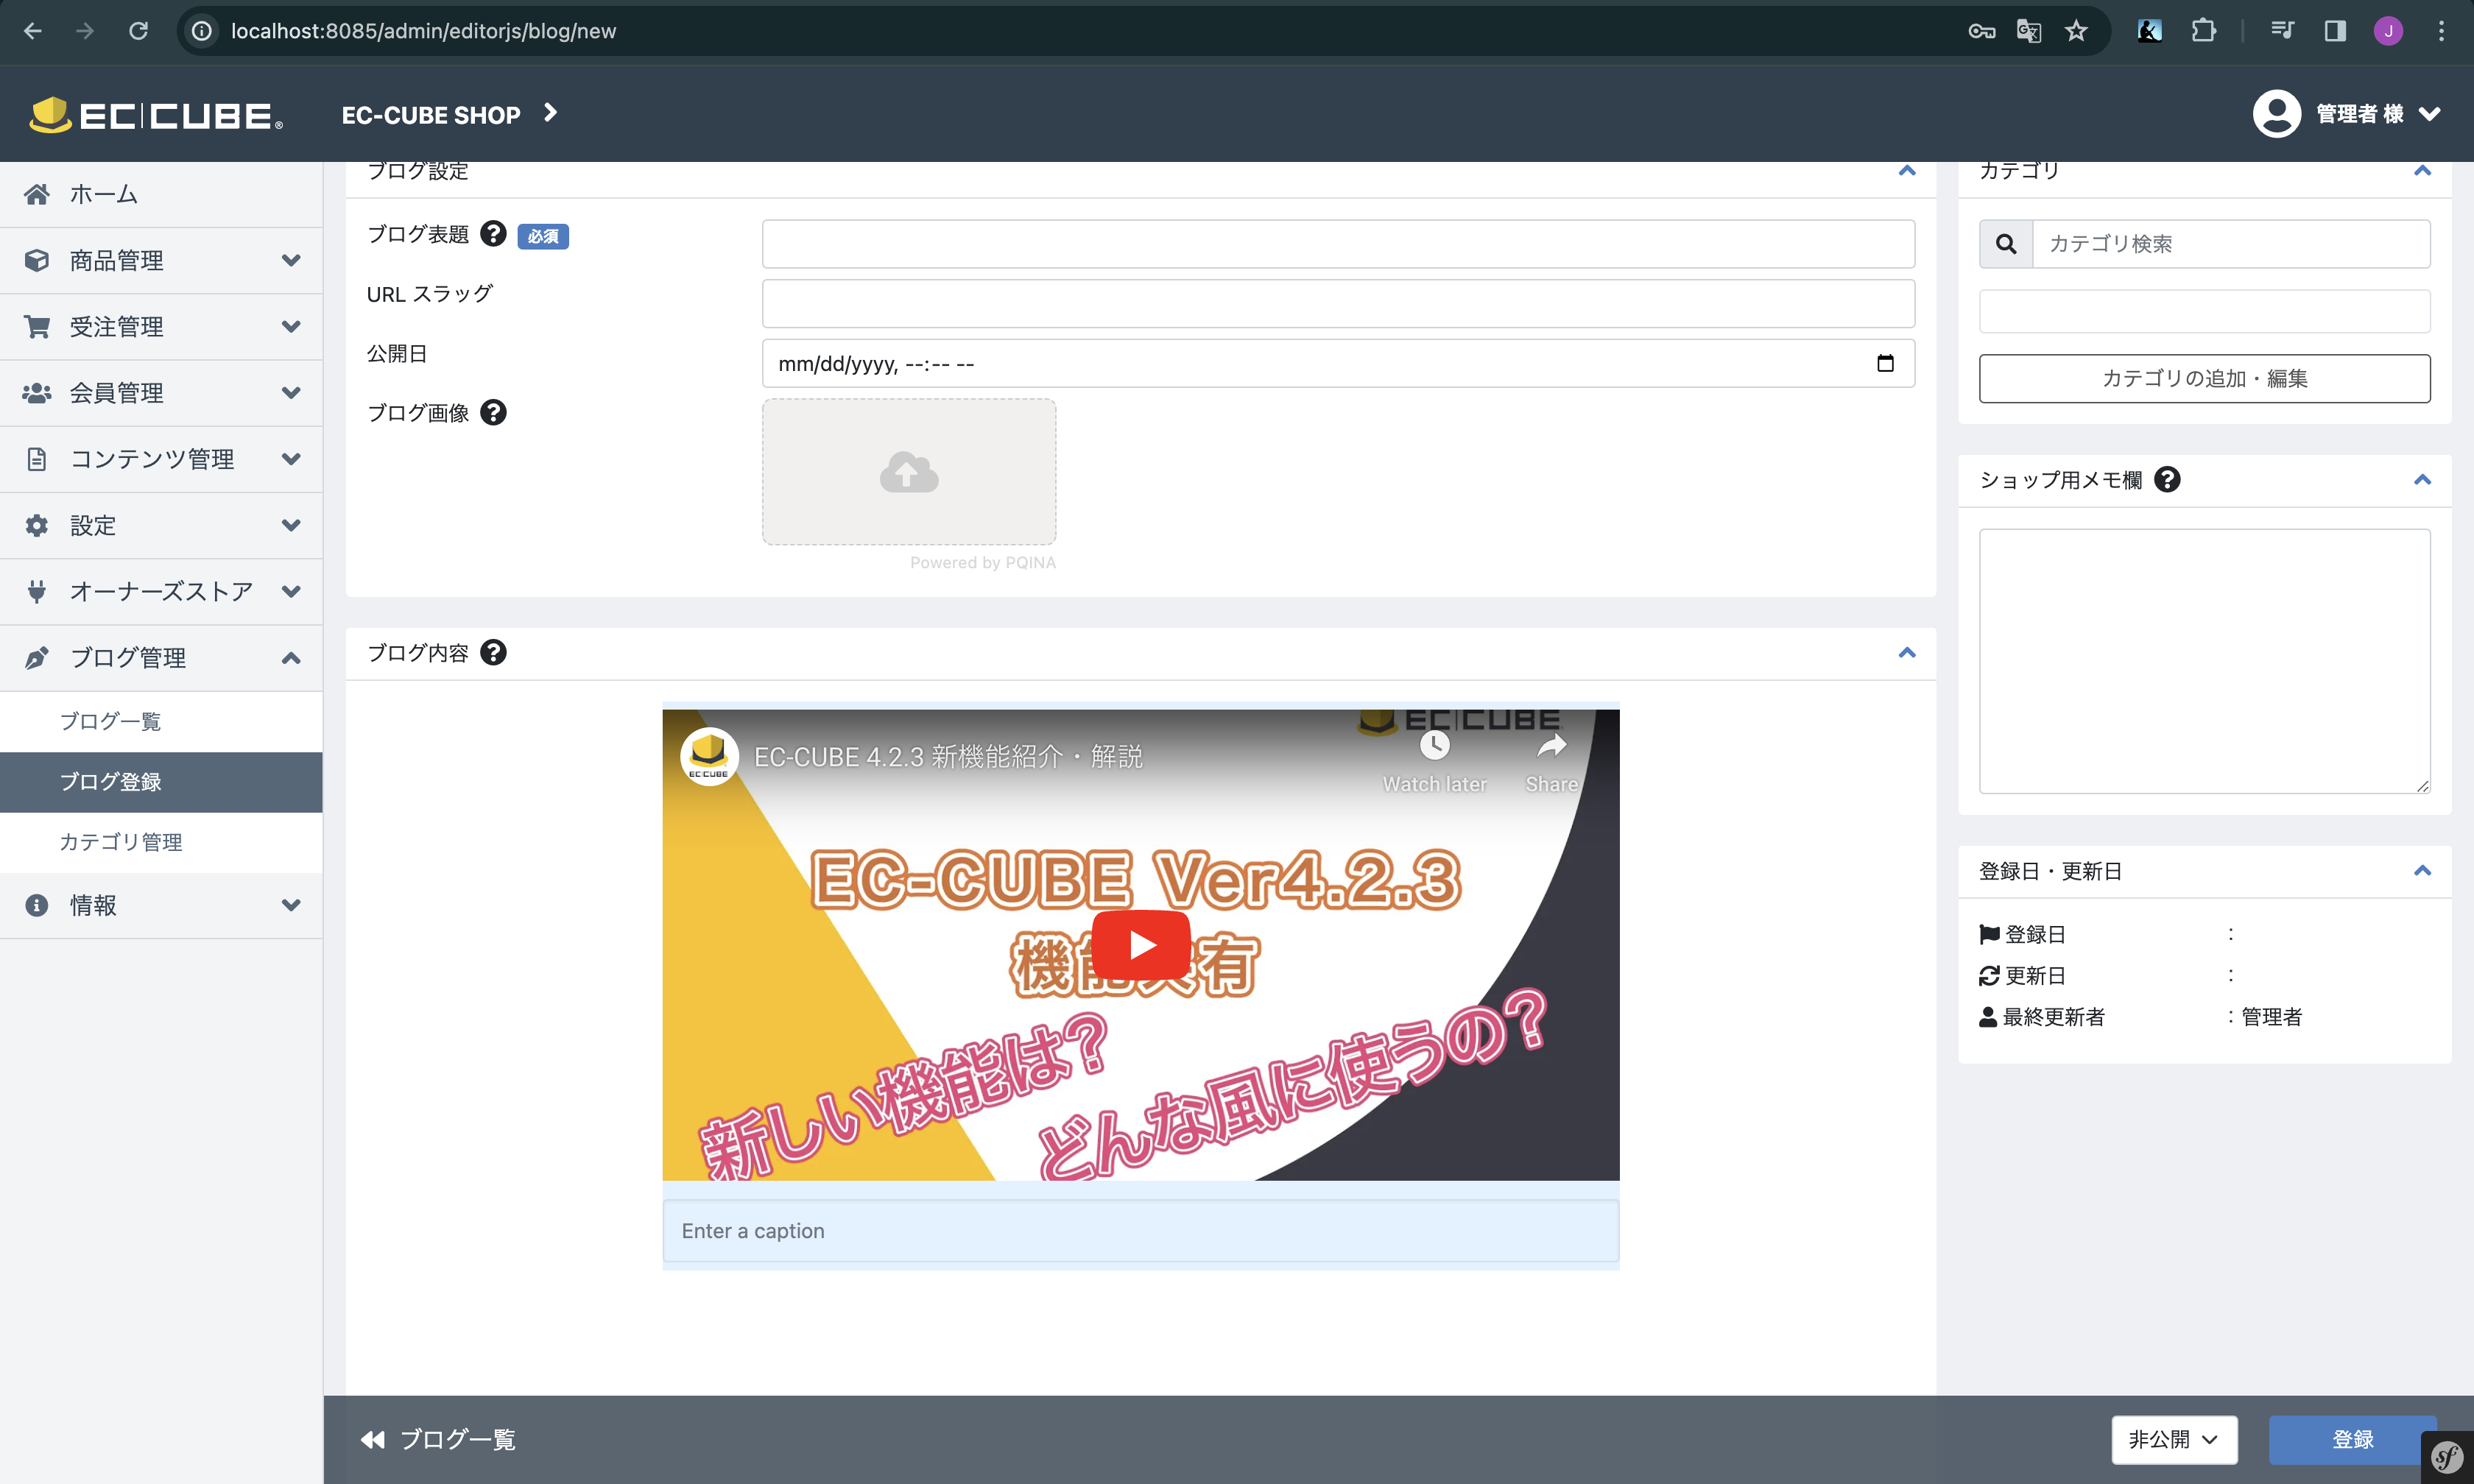Bookmark this page with star icon
The width and height of the screenshot is (2474, 1484).
2076,31
